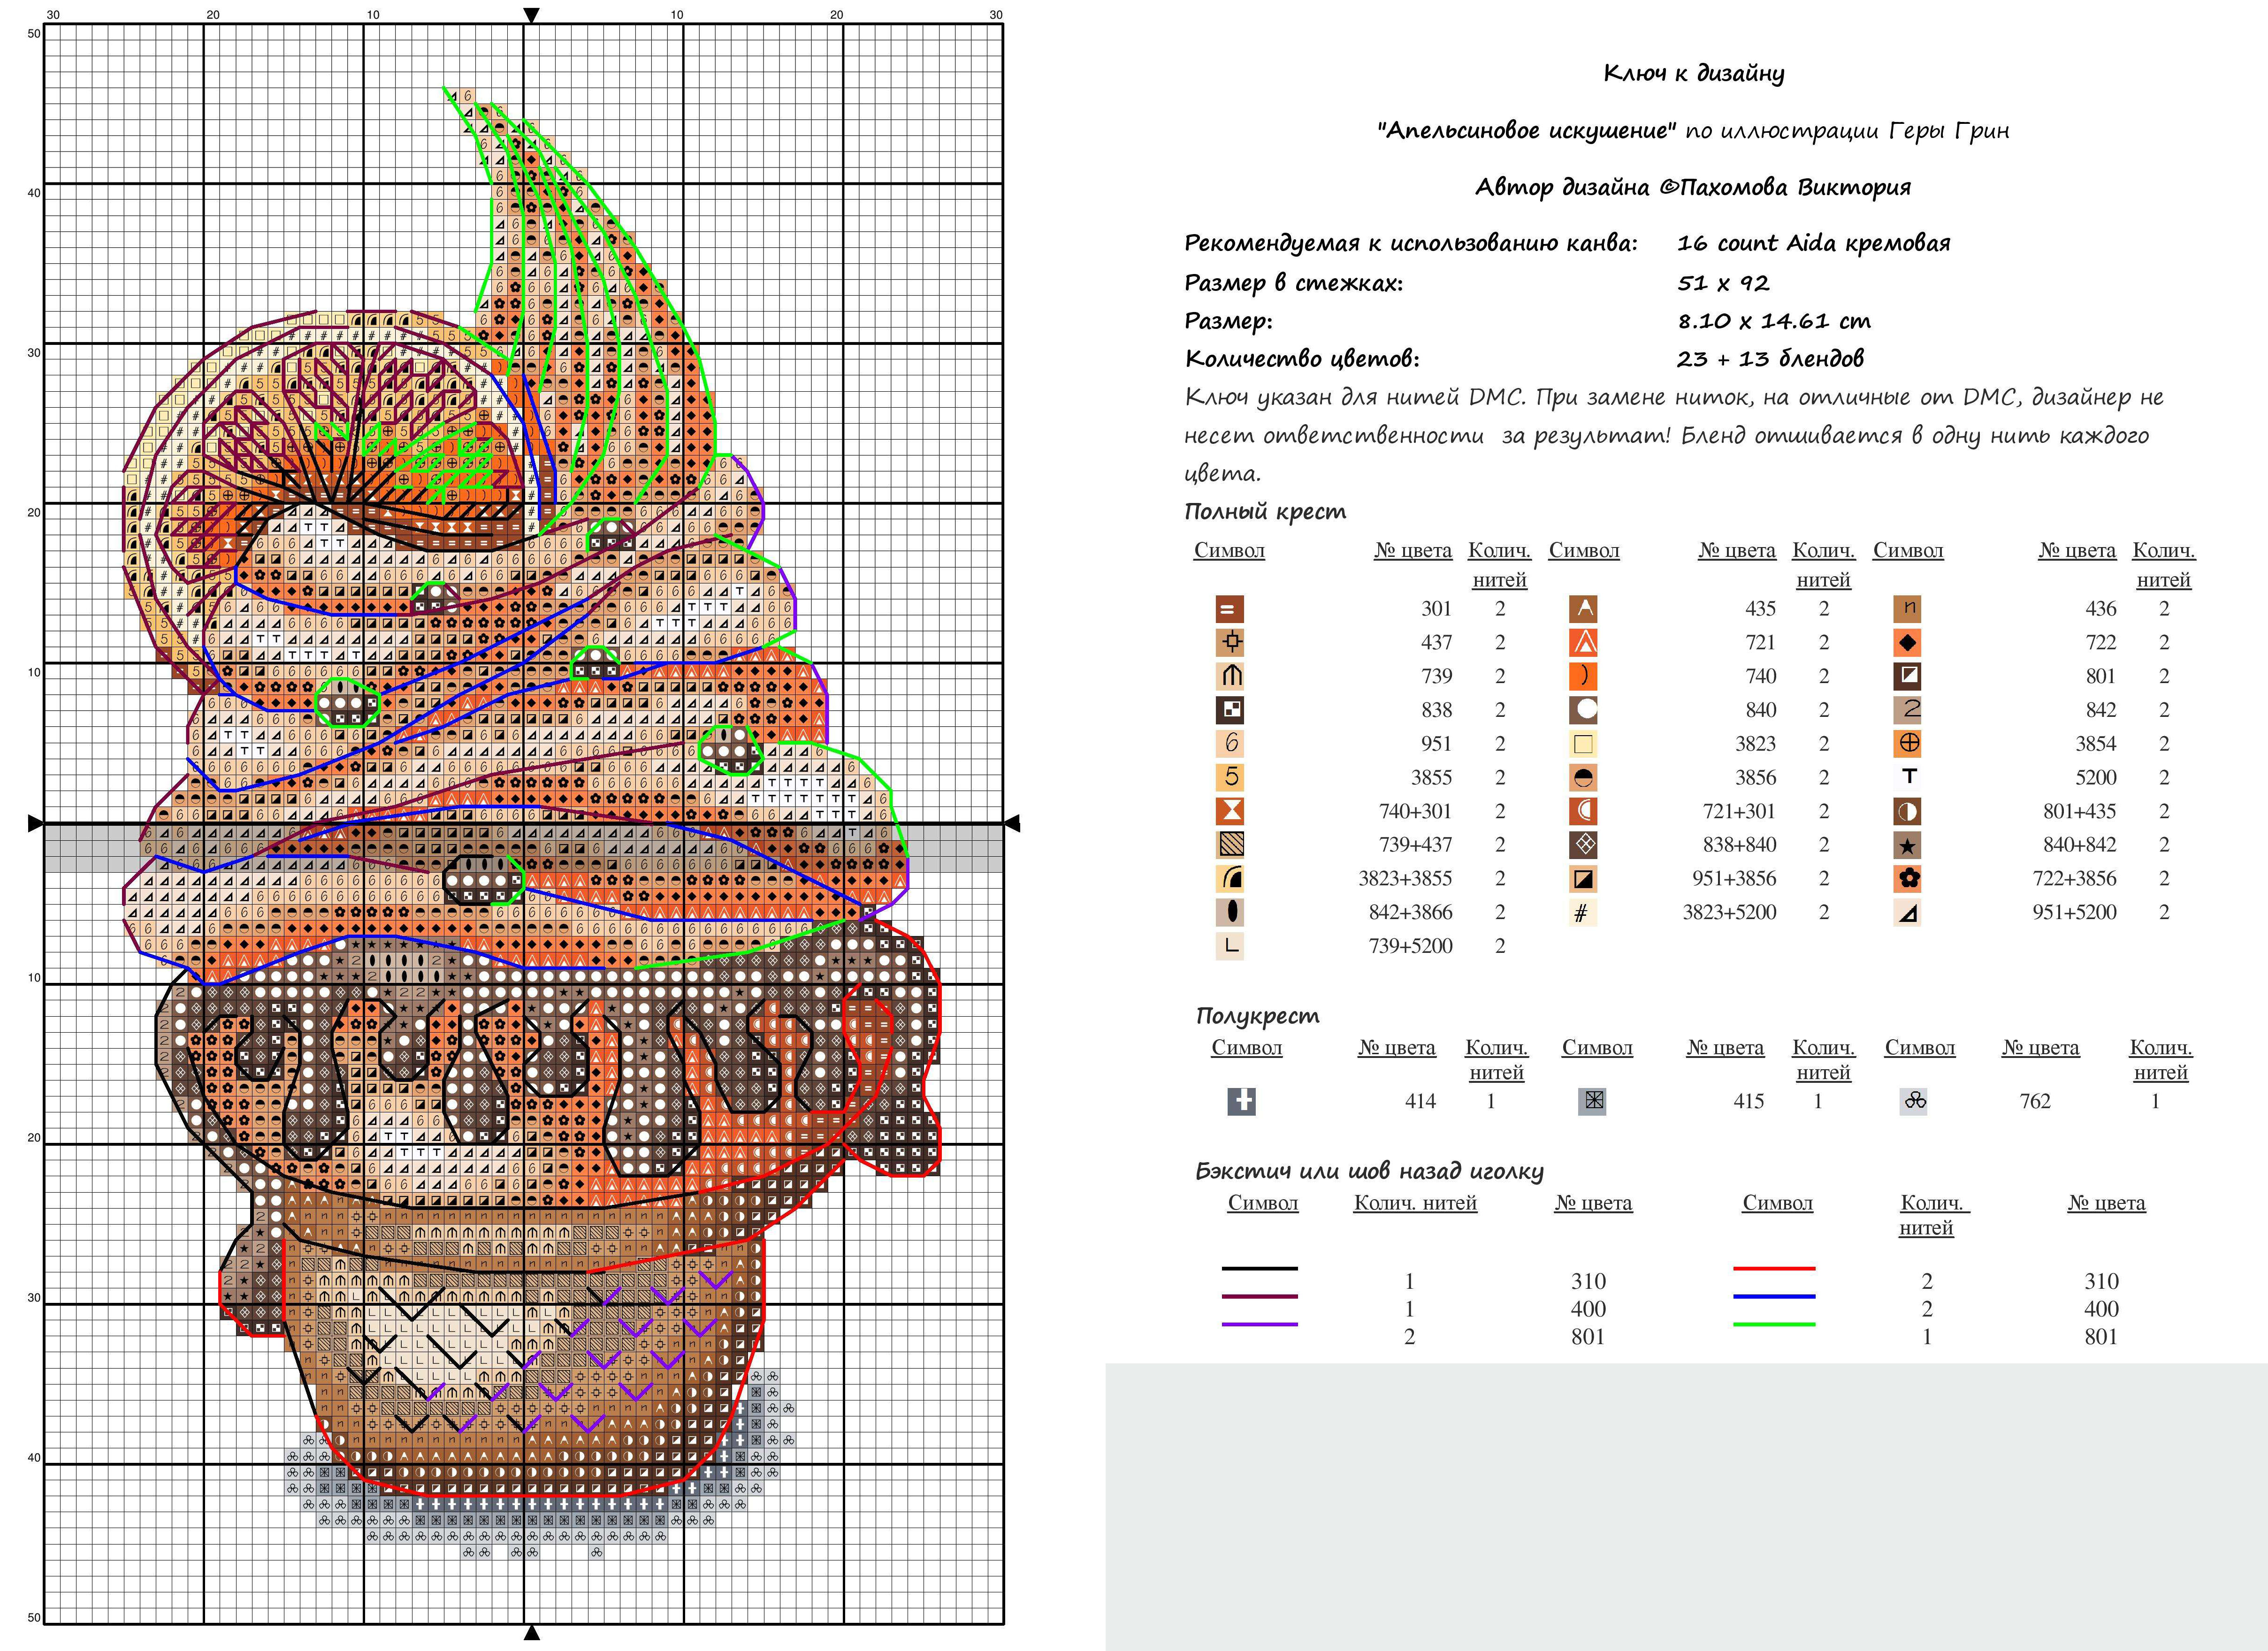Click the orange symbol swatch for 740
The image size is (2268, 1651).
pos(1583,676)
